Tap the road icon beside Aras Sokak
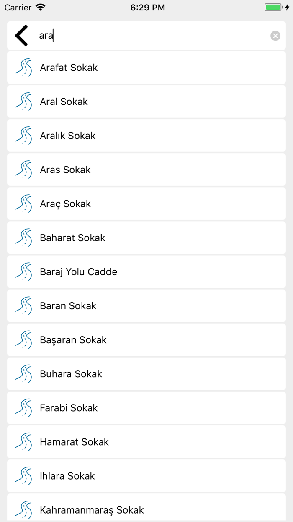Image resolution: width=293 pixels, height=522 pixels. [24, 170]
